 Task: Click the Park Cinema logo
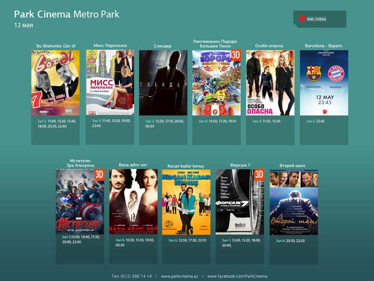313,19
